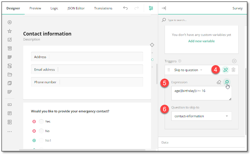252x155 pixels.
Task: Show more toolbox items ellipsis
Action: pyautogui.click(x=10, y=131)
